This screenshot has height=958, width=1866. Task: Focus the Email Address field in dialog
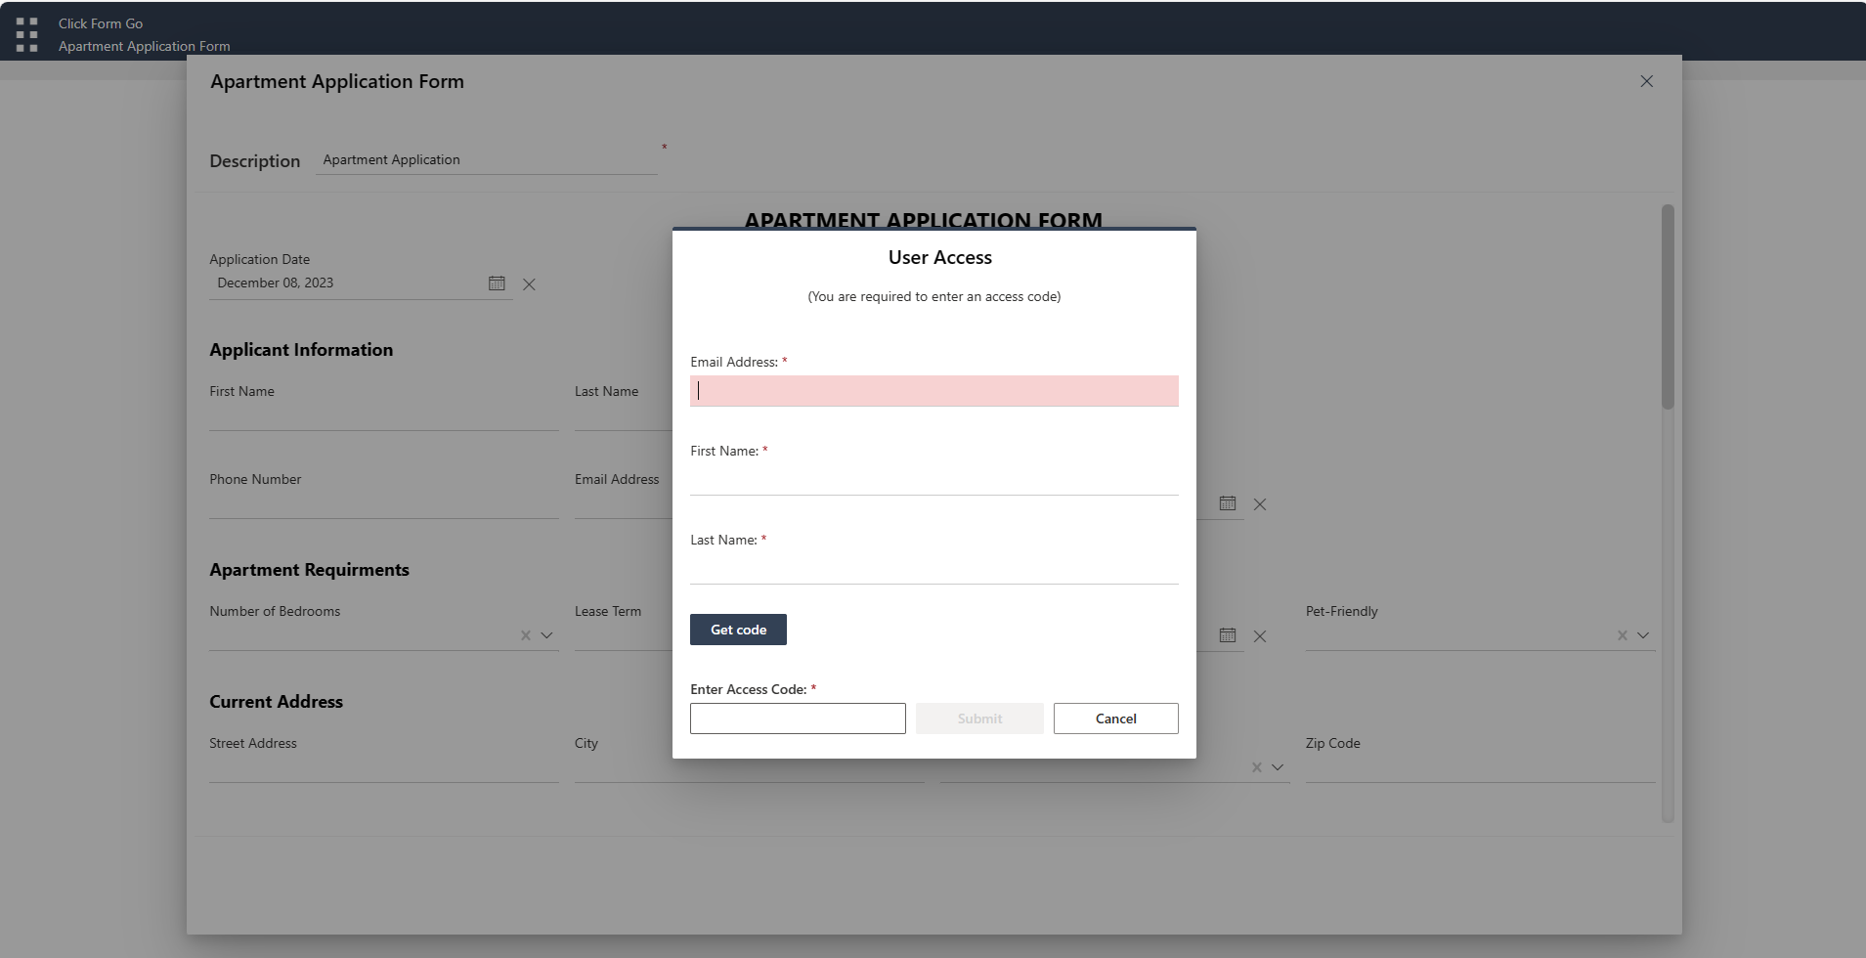(933, 391)
